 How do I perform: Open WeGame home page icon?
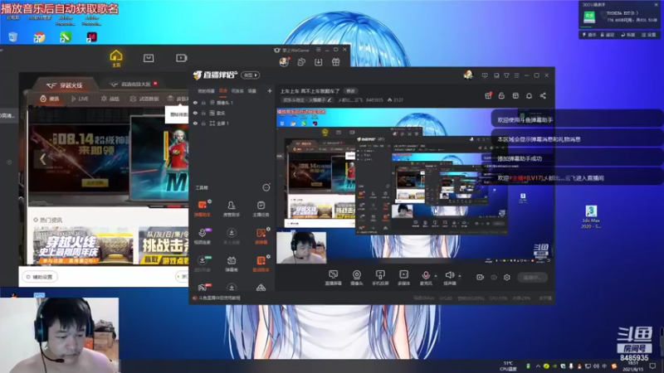click(116, 58)
